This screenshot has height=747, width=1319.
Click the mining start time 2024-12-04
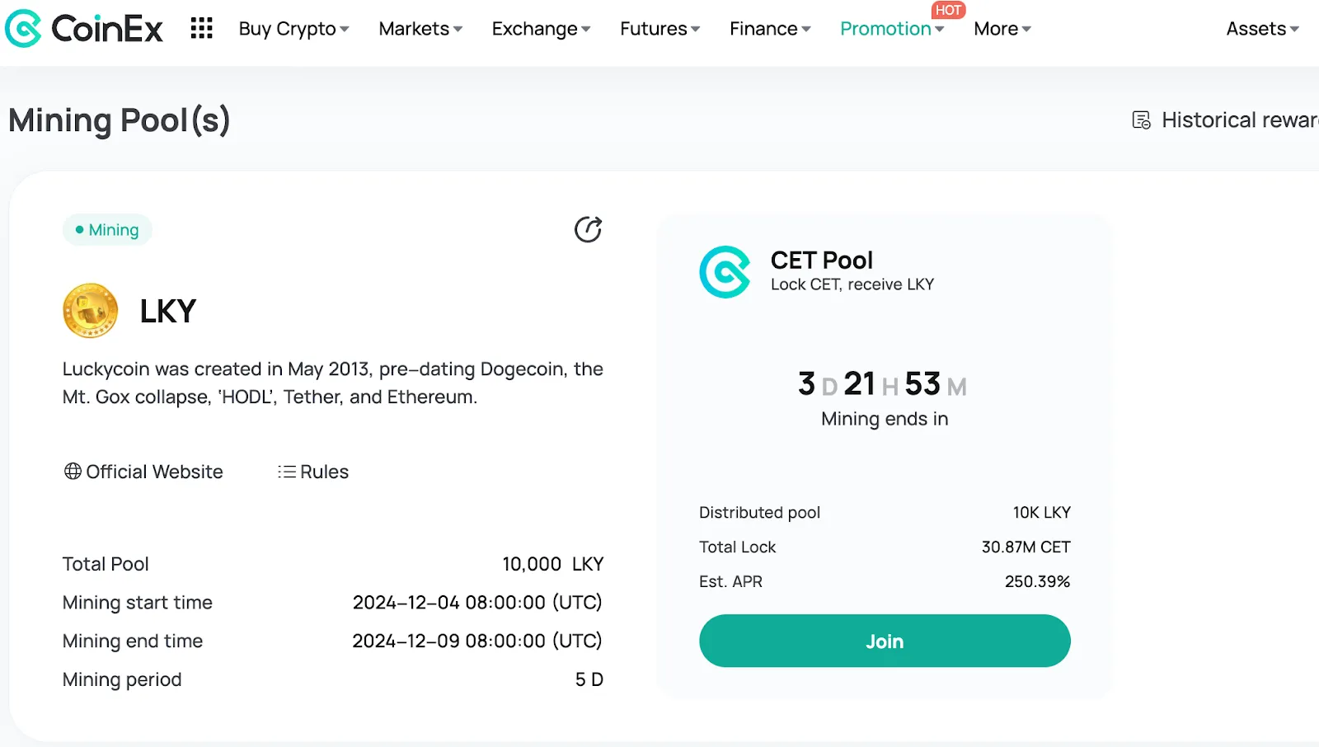477,603
